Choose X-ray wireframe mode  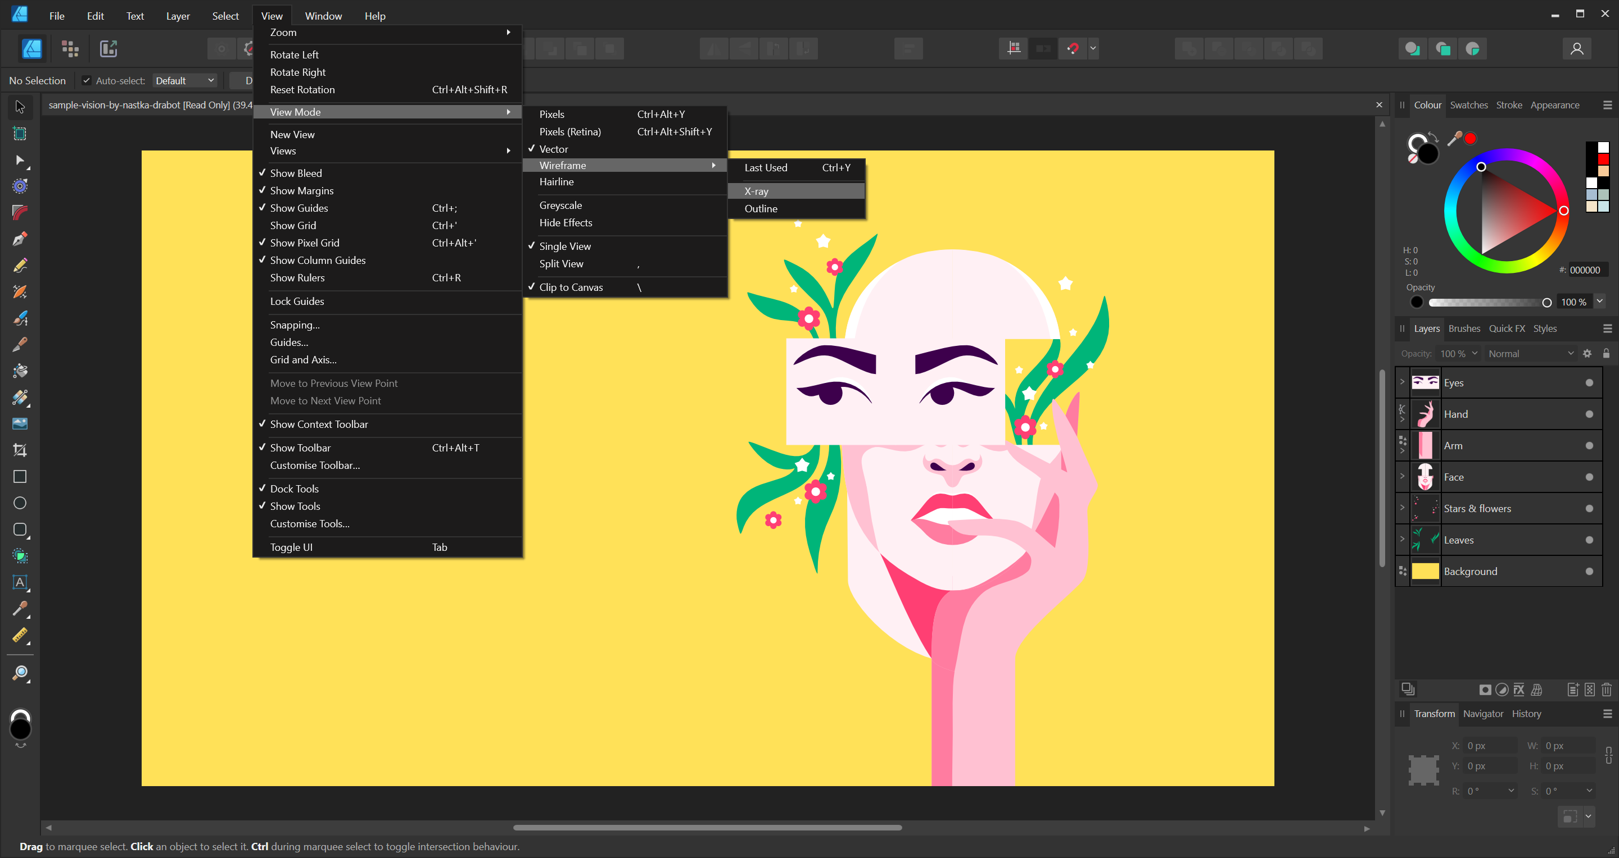coord(756,191)
